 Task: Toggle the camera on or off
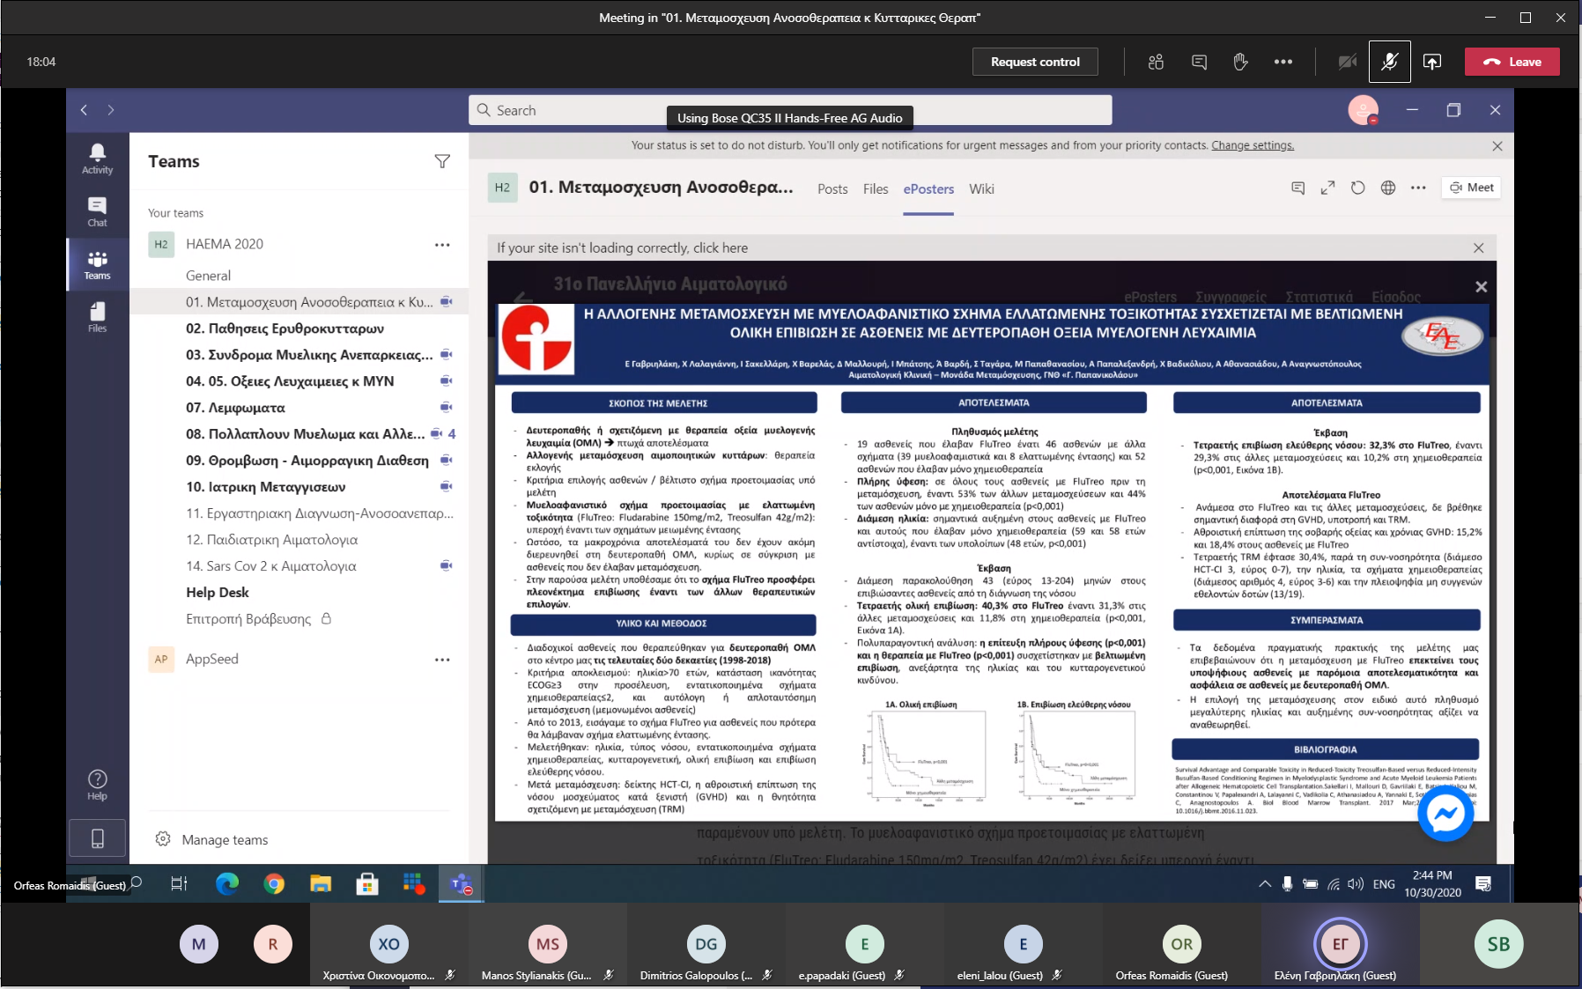click(x=1347, y=62)
